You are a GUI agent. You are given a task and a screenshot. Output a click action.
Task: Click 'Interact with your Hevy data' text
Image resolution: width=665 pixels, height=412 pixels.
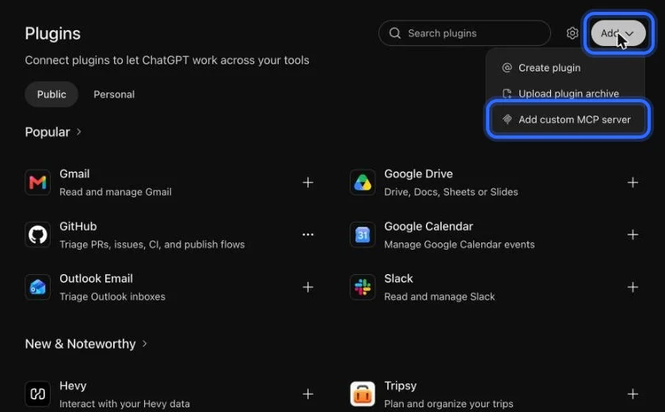[x=125, y=404]
